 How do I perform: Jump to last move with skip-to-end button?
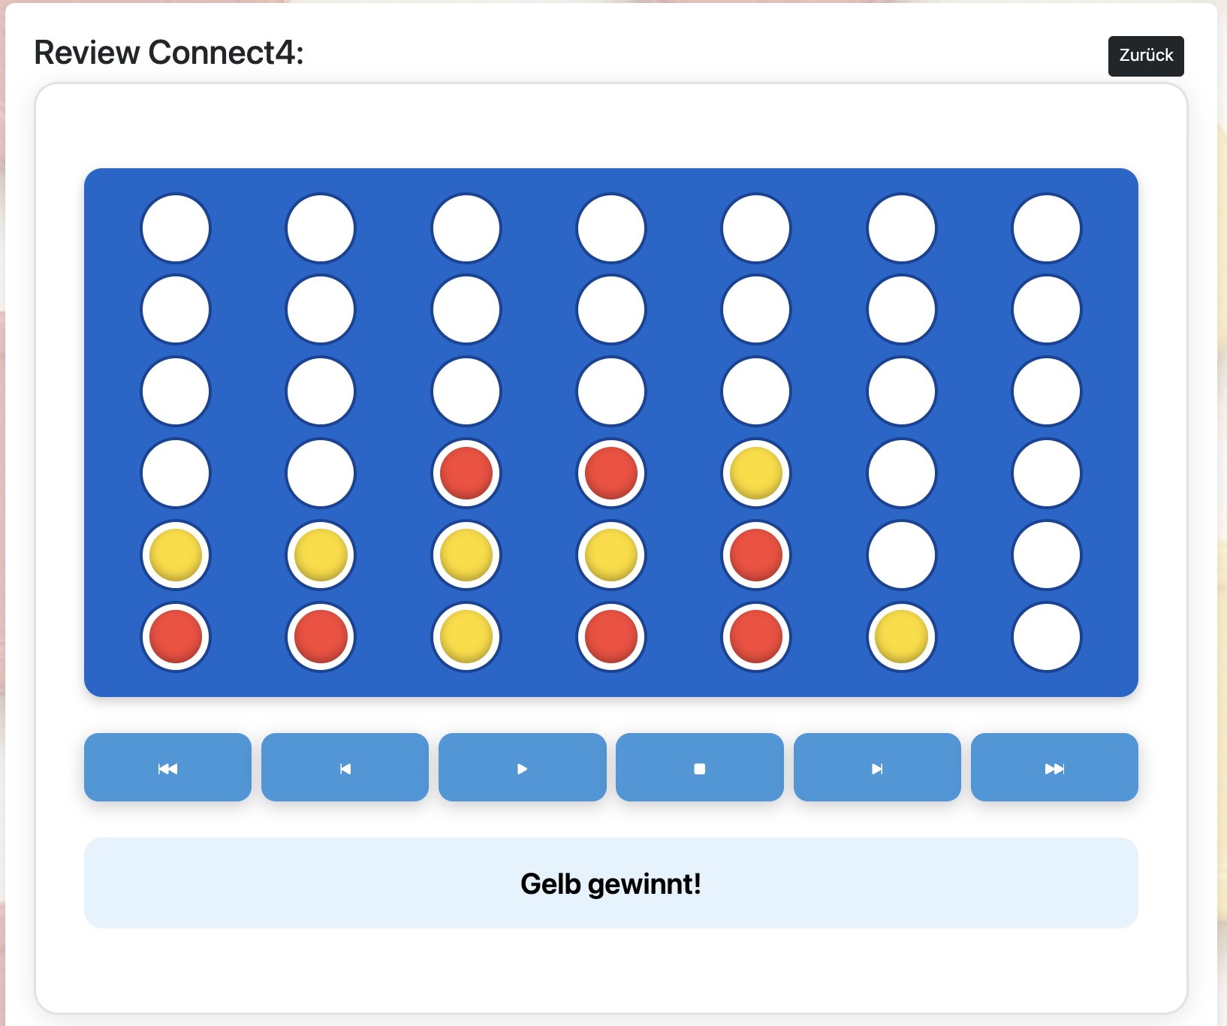click(1054, 767)
